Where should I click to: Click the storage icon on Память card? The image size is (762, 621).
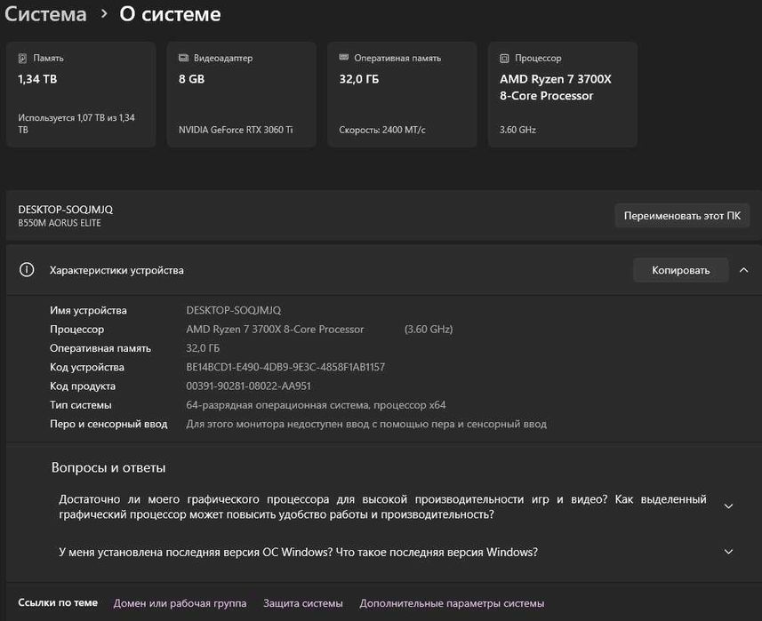(22, 59)
